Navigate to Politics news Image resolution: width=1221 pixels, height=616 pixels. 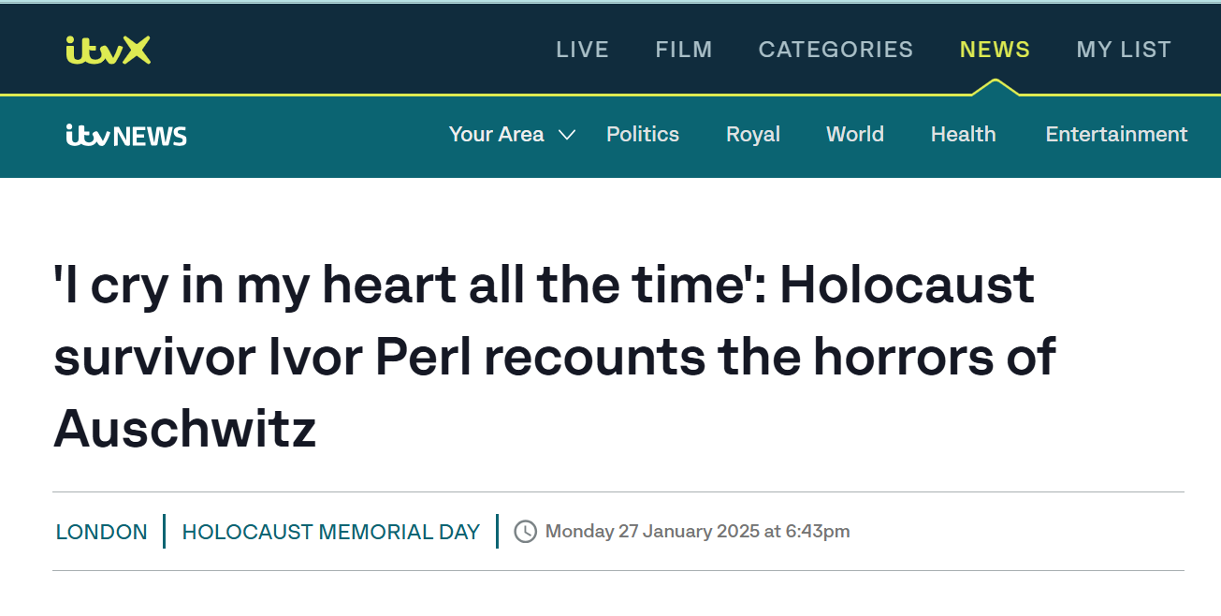pyautogui.click(x=643, y=135)
